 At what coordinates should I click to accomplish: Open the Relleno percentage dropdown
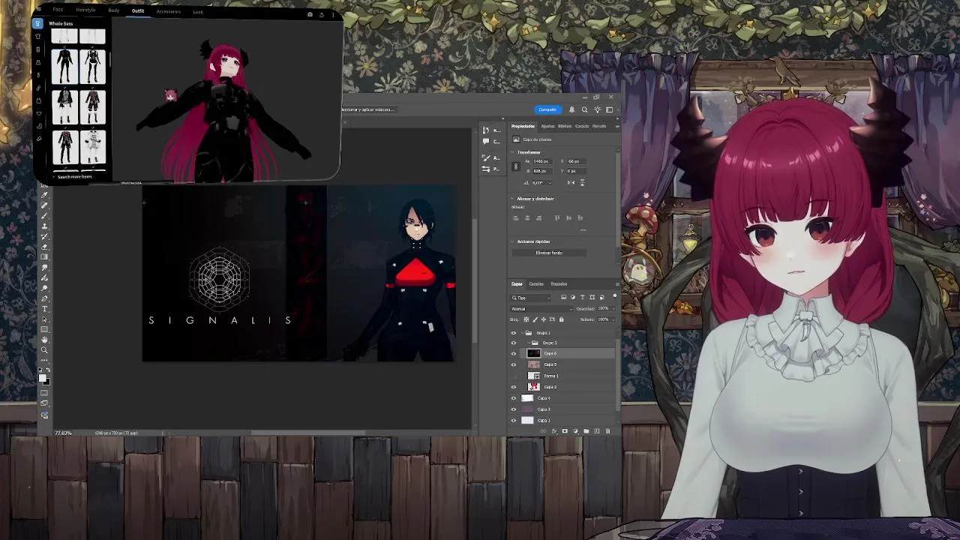614,319
